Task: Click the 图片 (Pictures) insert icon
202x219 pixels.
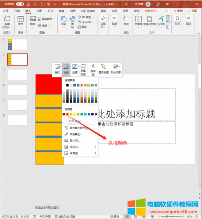Action: tap(33, 19)
